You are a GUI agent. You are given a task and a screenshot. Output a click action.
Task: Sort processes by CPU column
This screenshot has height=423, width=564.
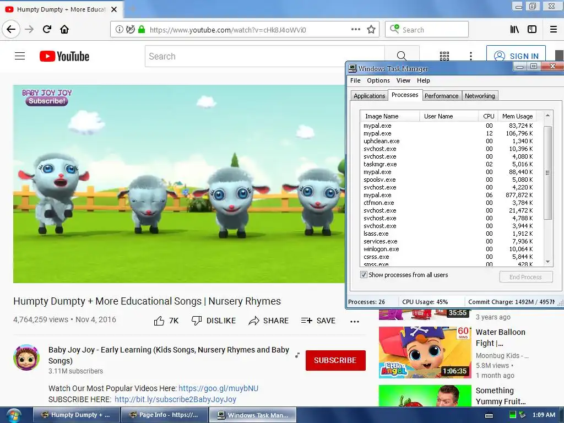(489, 116)
